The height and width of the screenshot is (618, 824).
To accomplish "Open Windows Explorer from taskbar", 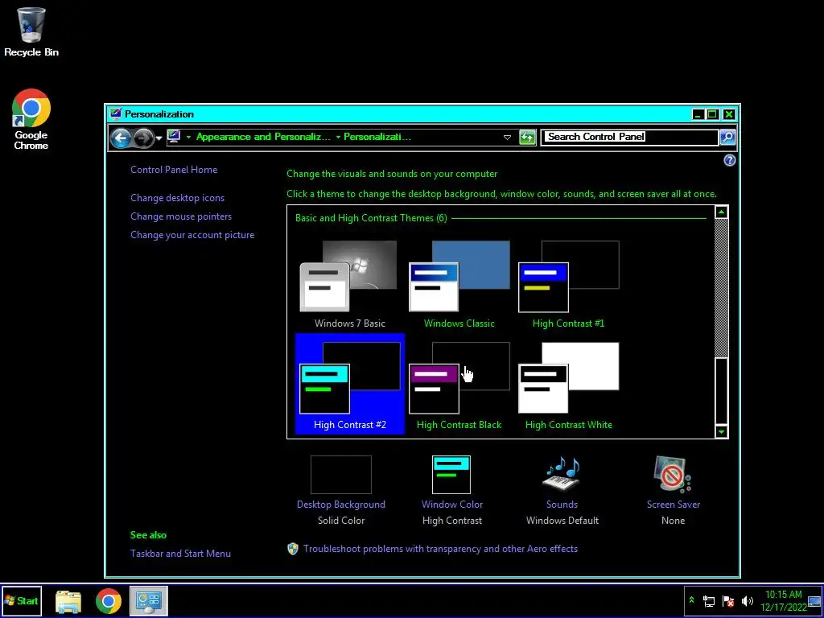I will pyautogui.click(x=68, y=601).
